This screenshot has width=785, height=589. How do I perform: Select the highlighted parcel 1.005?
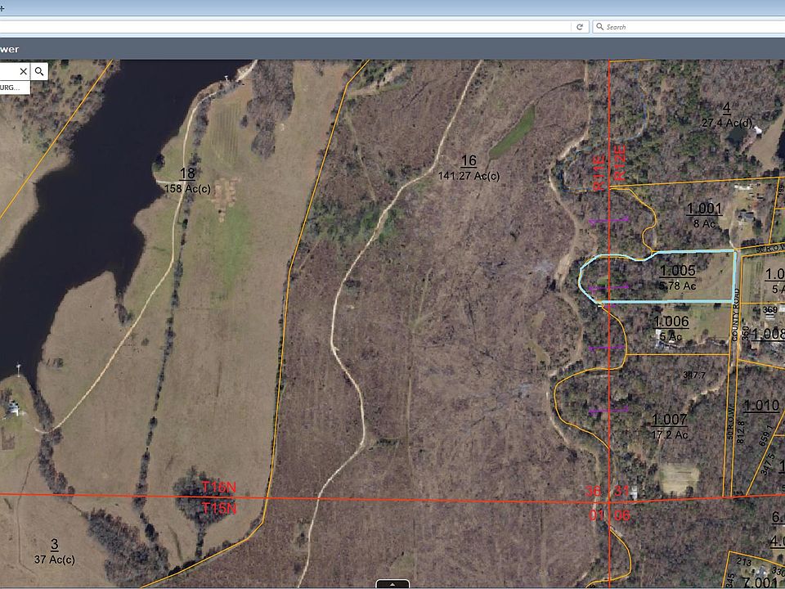677,271
